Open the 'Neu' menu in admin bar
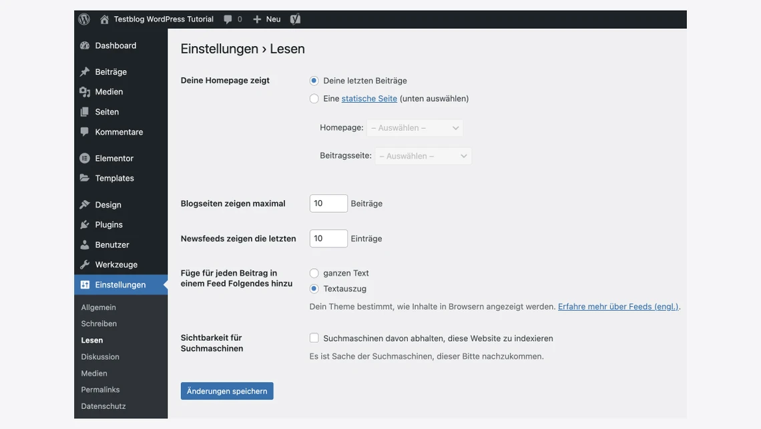The width and height of the screenshot is (761, 429). click(x=267, y=19)
